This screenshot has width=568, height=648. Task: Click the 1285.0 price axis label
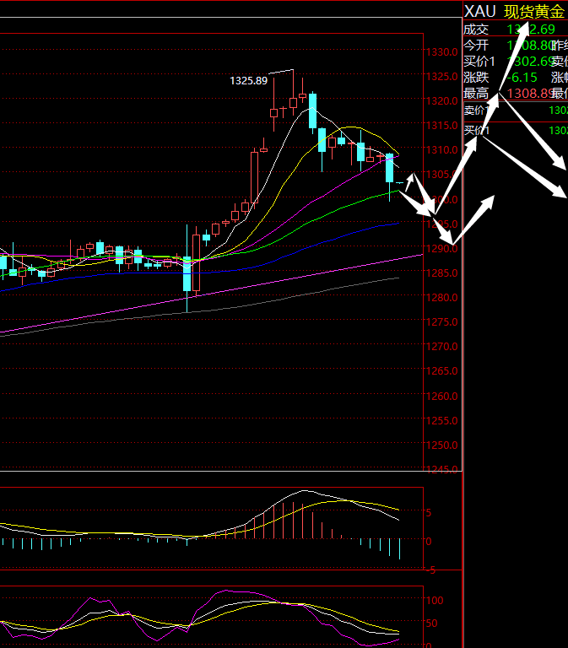[x=442, y=273]
